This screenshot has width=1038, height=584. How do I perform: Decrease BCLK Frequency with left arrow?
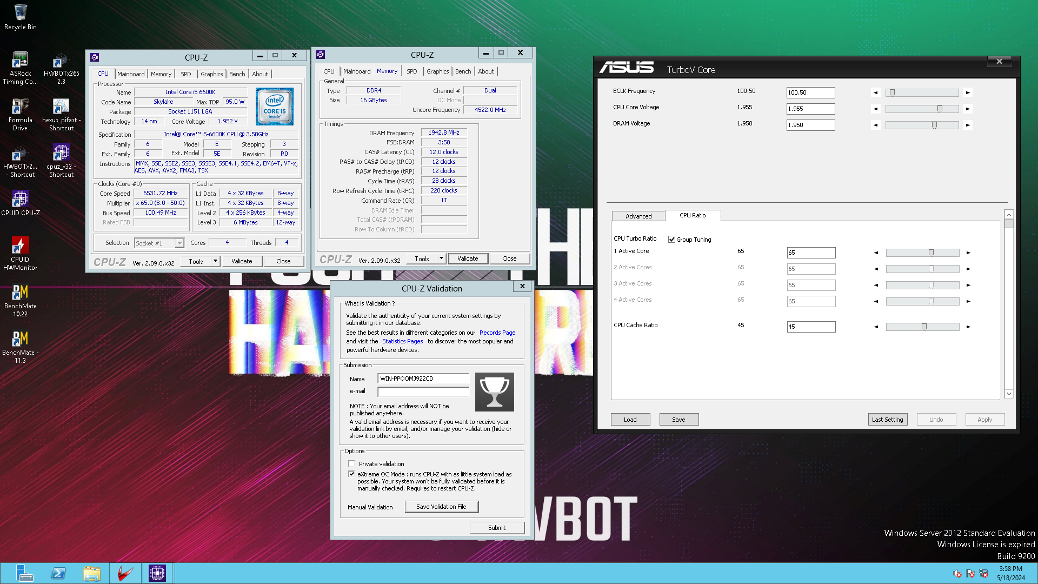[x=876, y=92]
